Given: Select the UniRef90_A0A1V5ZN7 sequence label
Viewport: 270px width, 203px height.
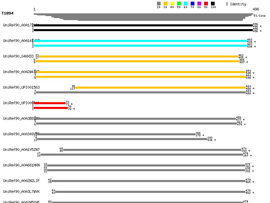Looking at the screenshot, I should (21, 150).
